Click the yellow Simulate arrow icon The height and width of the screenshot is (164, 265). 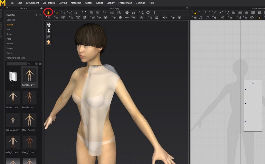[x=48, y=13]
